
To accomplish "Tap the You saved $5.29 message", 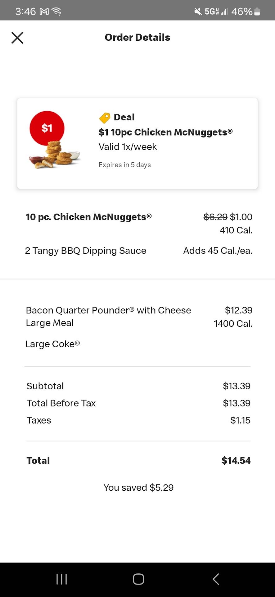I will tap(138, 488).
